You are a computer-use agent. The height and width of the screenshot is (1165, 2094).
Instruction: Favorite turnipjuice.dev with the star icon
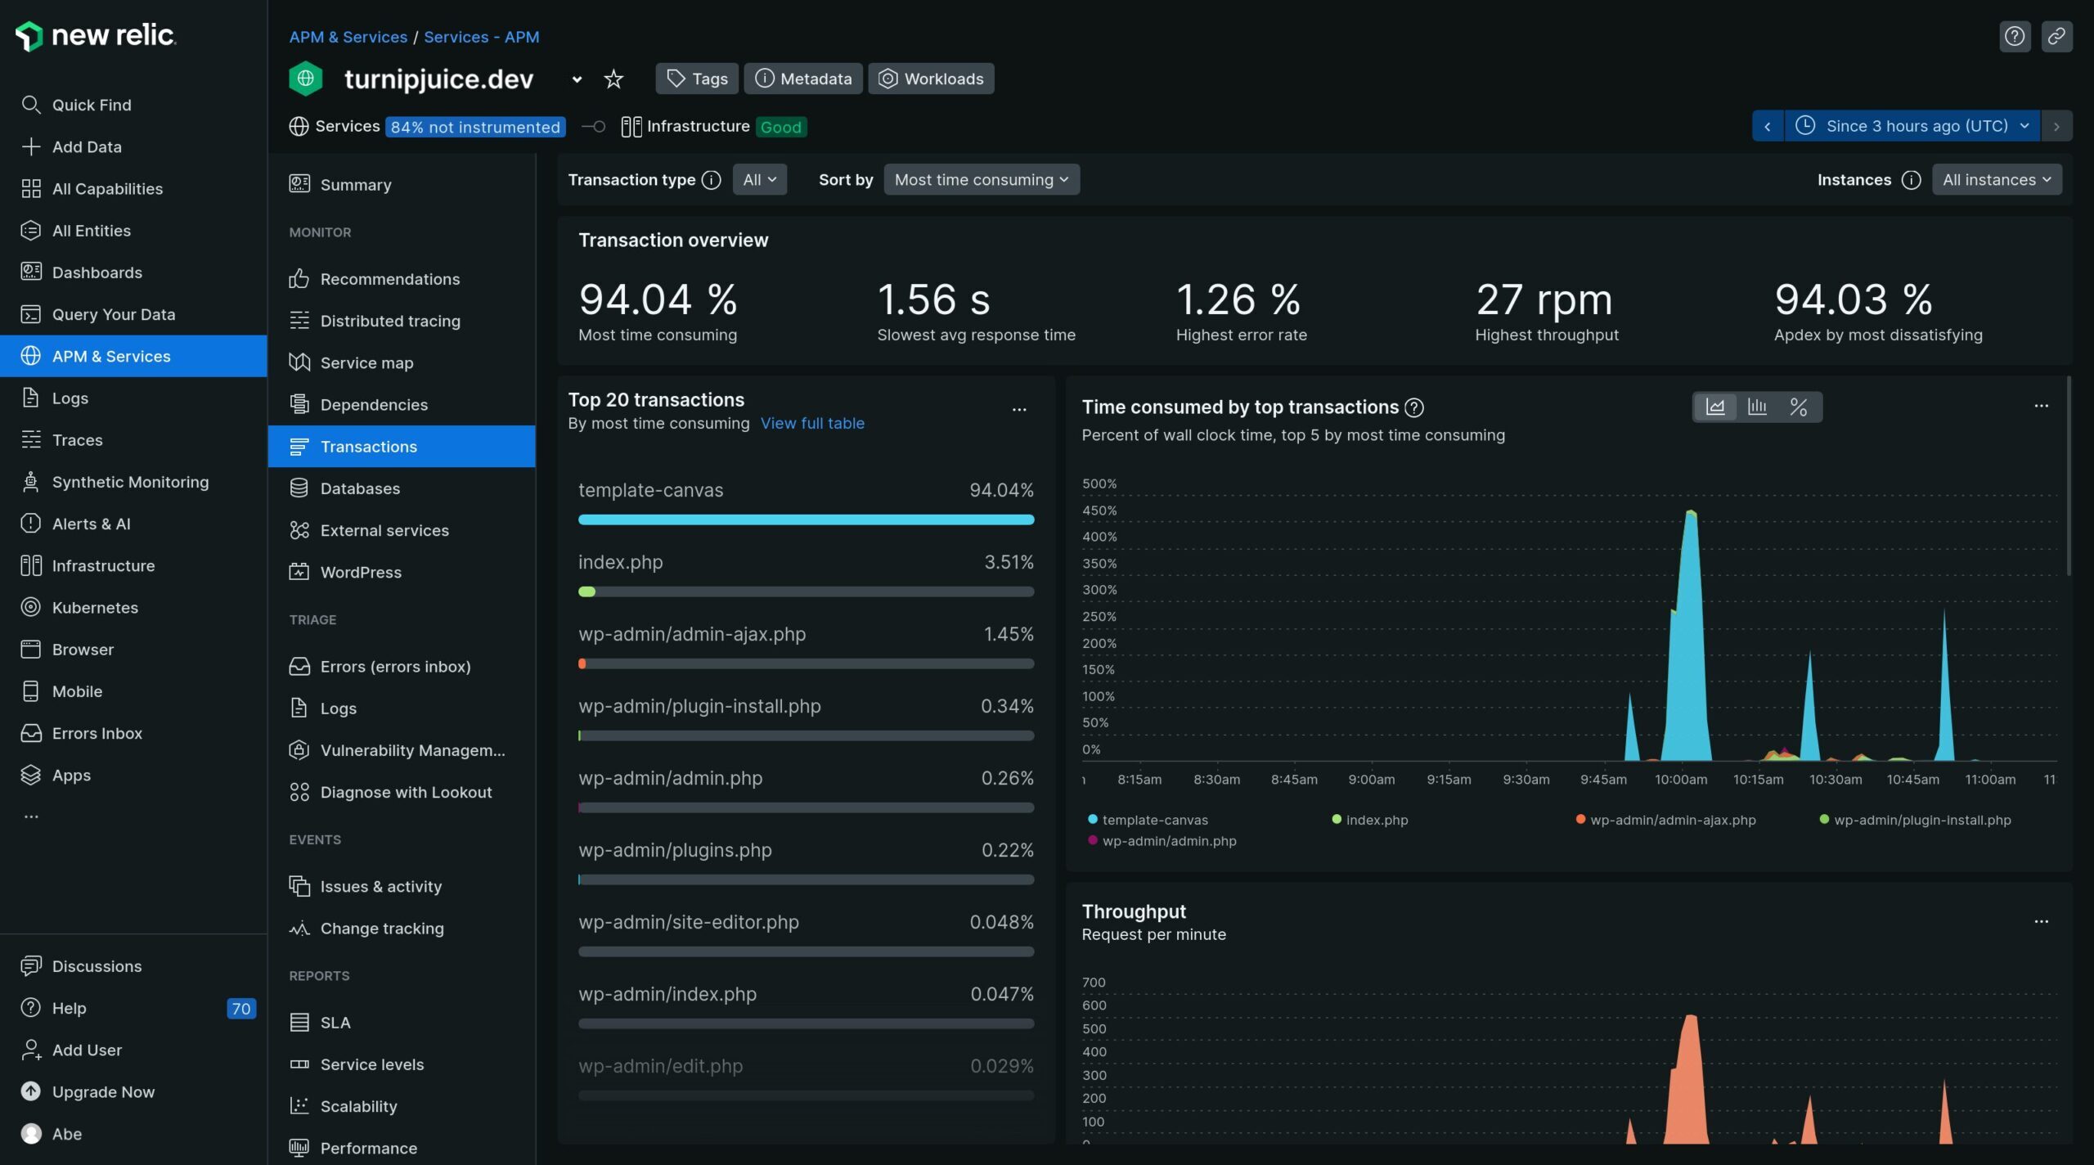pos(613,79)
